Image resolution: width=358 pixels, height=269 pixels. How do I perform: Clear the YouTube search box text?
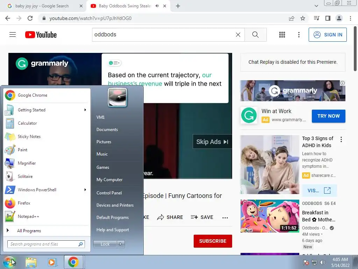[x=238, y=35]
